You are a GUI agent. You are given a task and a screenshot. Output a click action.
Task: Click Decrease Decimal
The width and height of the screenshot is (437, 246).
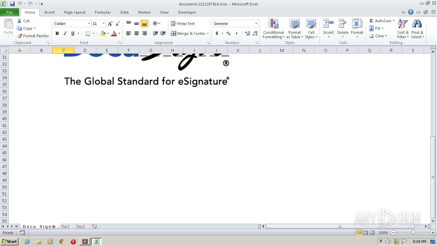point(255,33)
